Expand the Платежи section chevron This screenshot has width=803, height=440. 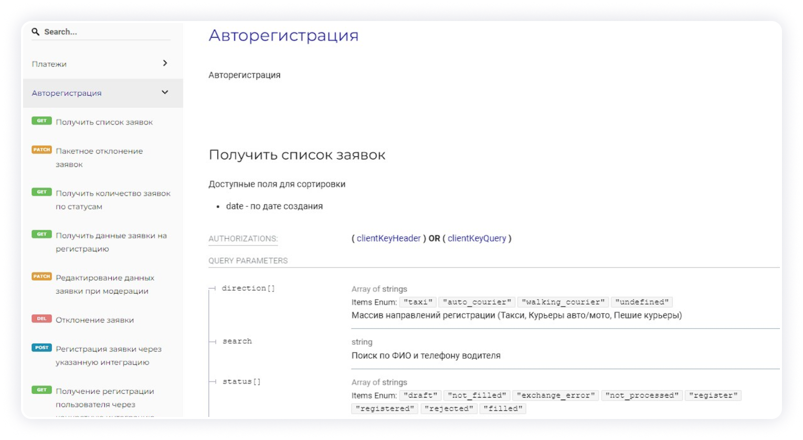click(165, 63)
